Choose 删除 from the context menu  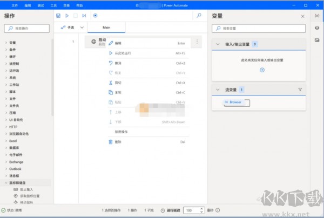[118, 142]
